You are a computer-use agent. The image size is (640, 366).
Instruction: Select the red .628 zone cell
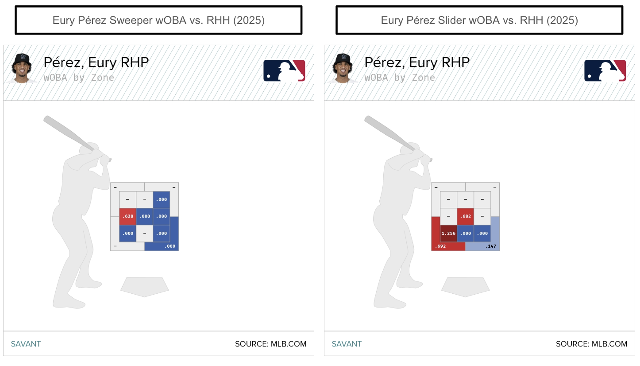pyautogui.click(x=127, y=217)
